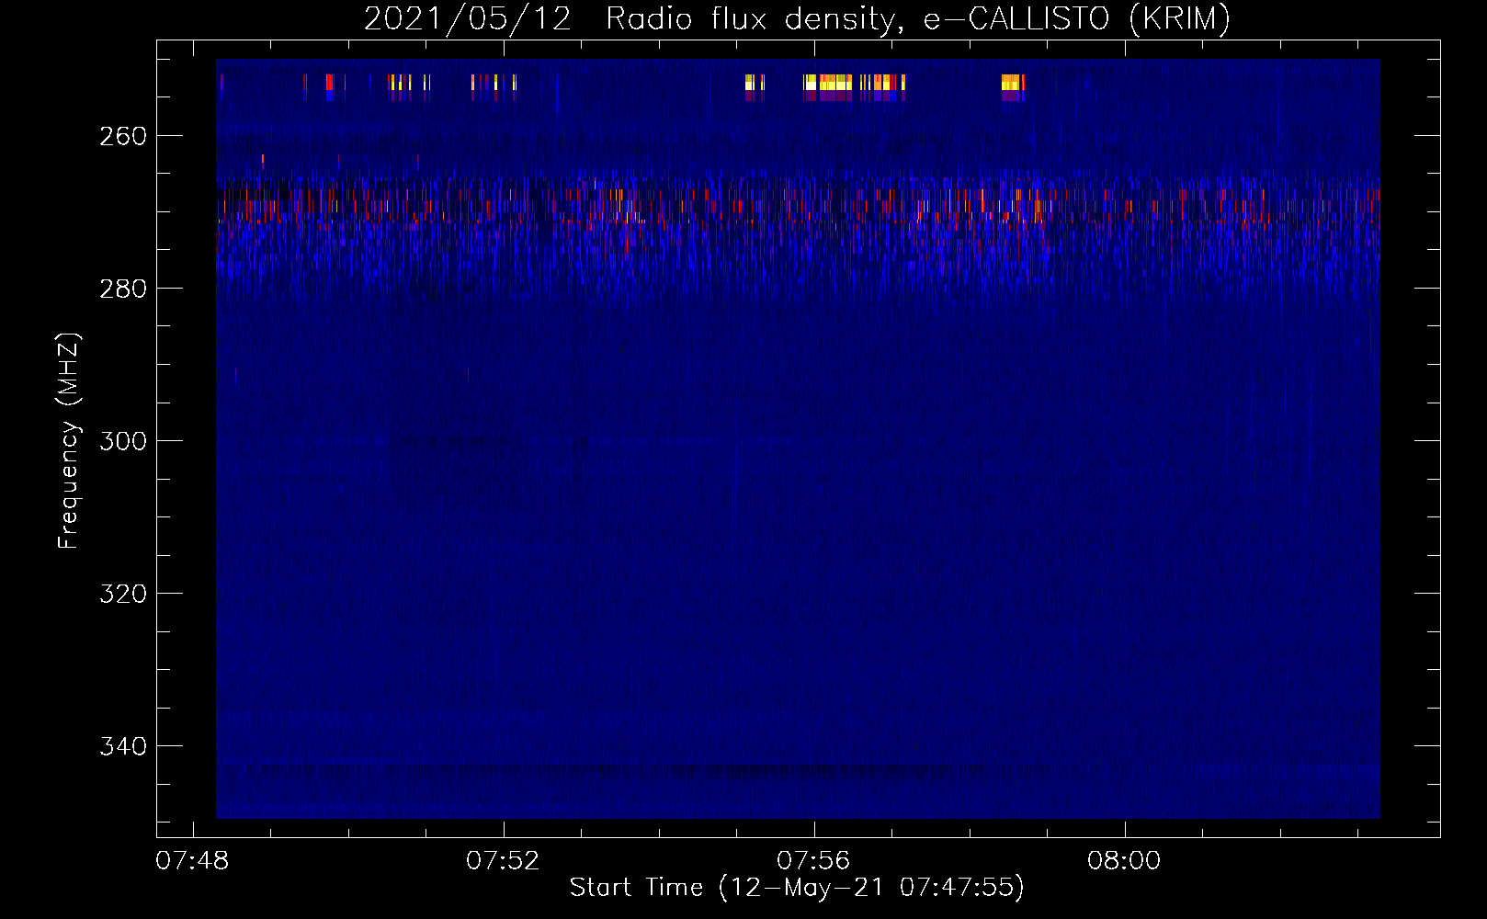Click the 320 frequency tick label
This screenshot has height=919, width=1487.
click(x=123, y=594)
